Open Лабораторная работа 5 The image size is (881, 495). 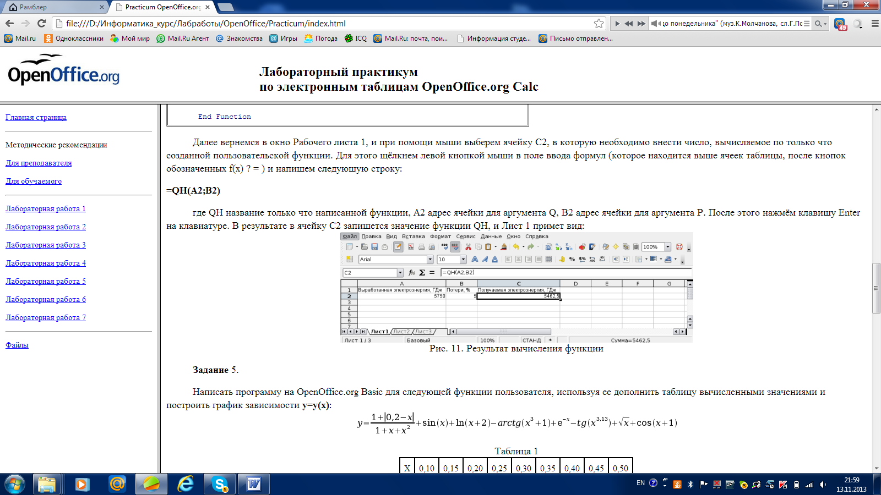46,281
